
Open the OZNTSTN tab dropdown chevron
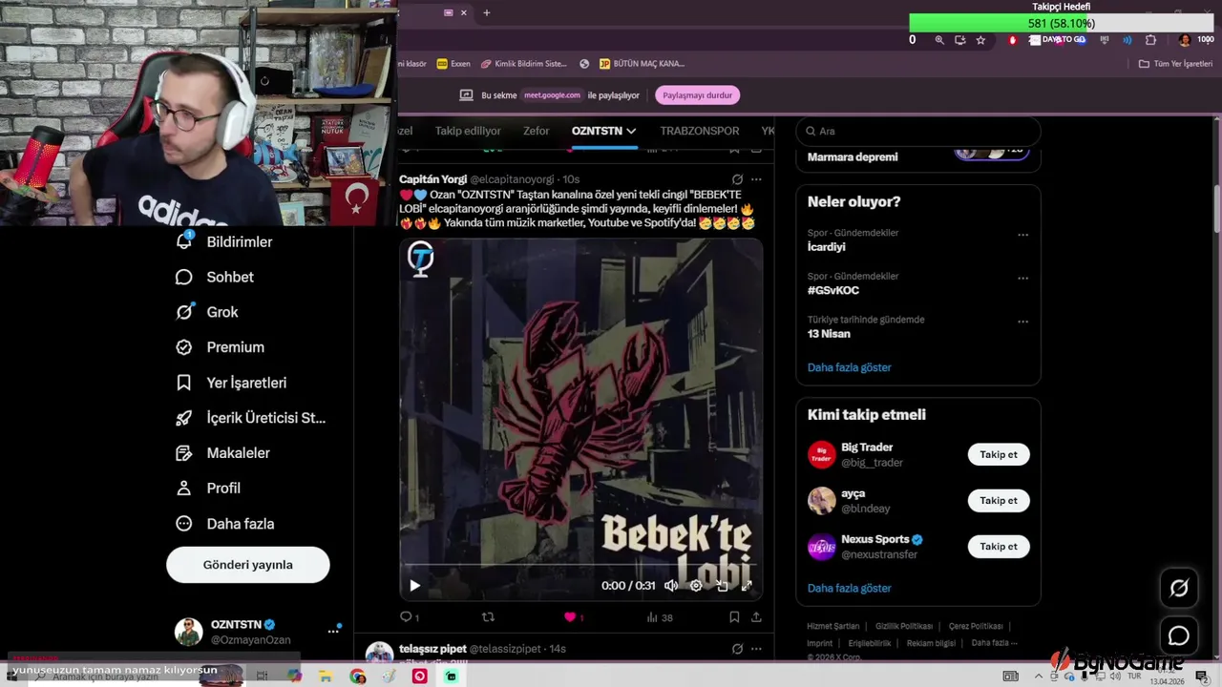click(631, 131)
